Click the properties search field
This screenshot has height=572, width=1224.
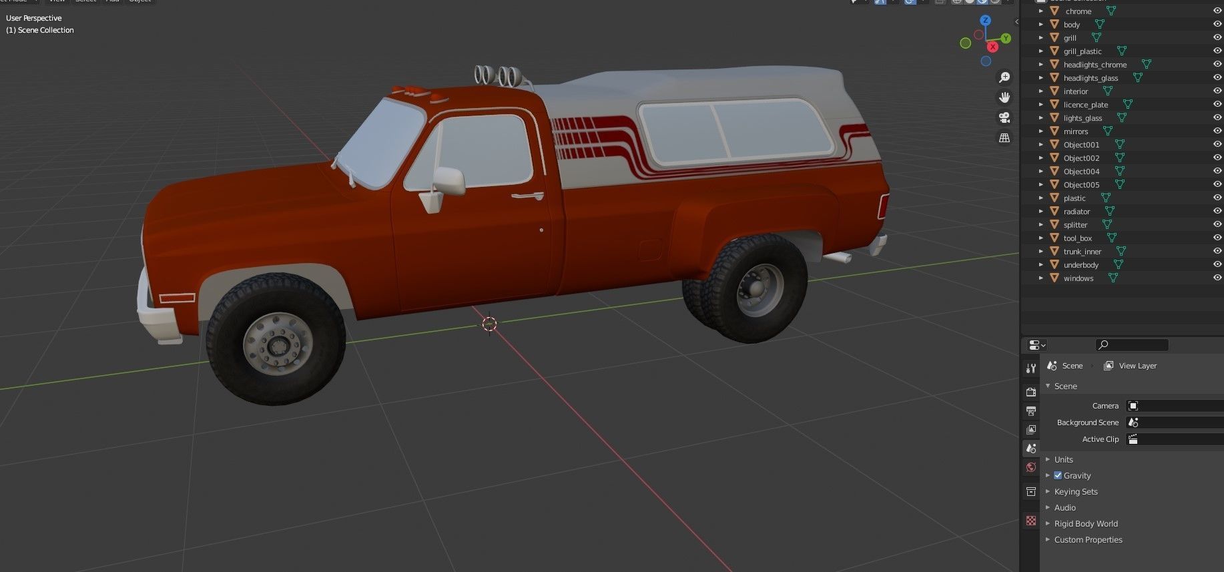click(x=1132, y=345)
